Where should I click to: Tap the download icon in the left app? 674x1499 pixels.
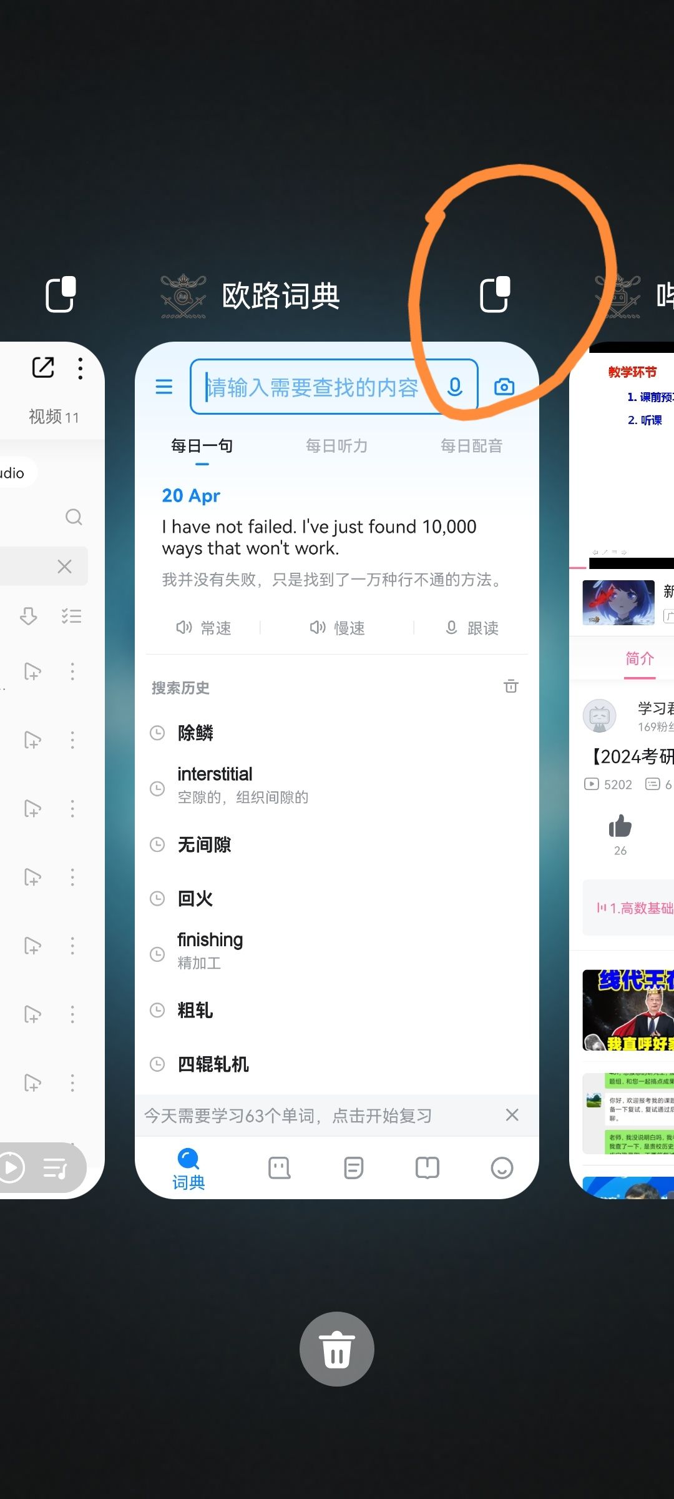tap(28, 616)
